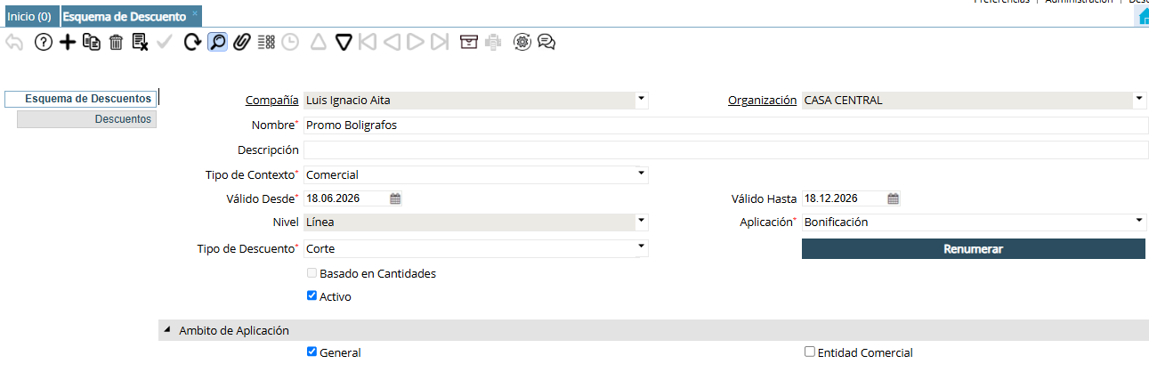Jump to last record icon

(439, 42)
